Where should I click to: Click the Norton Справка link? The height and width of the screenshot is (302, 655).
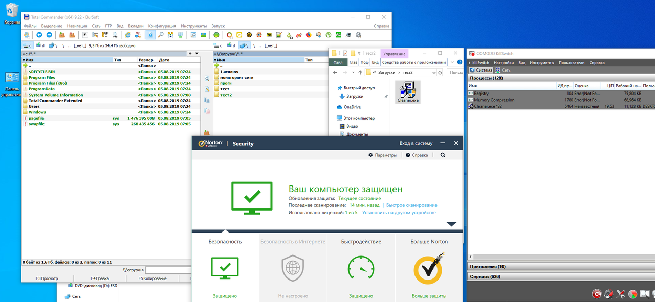pyautogui.click(x=417, y=155)
